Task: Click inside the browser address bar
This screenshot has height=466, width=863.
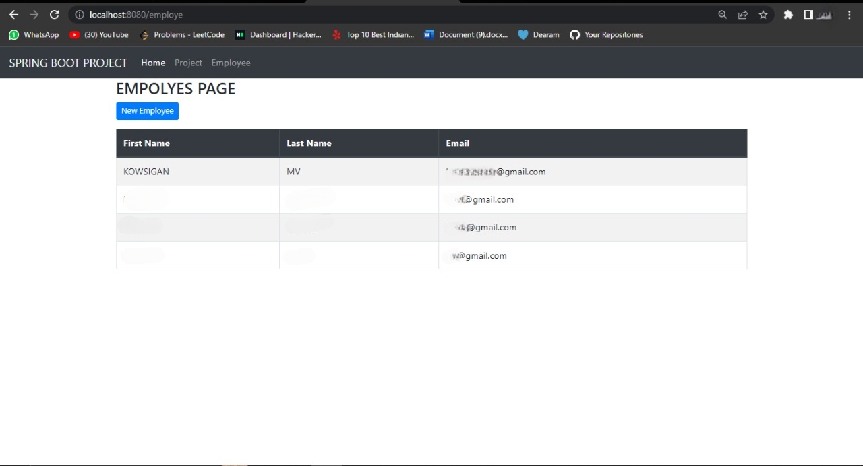Action: tap(202, 14)
